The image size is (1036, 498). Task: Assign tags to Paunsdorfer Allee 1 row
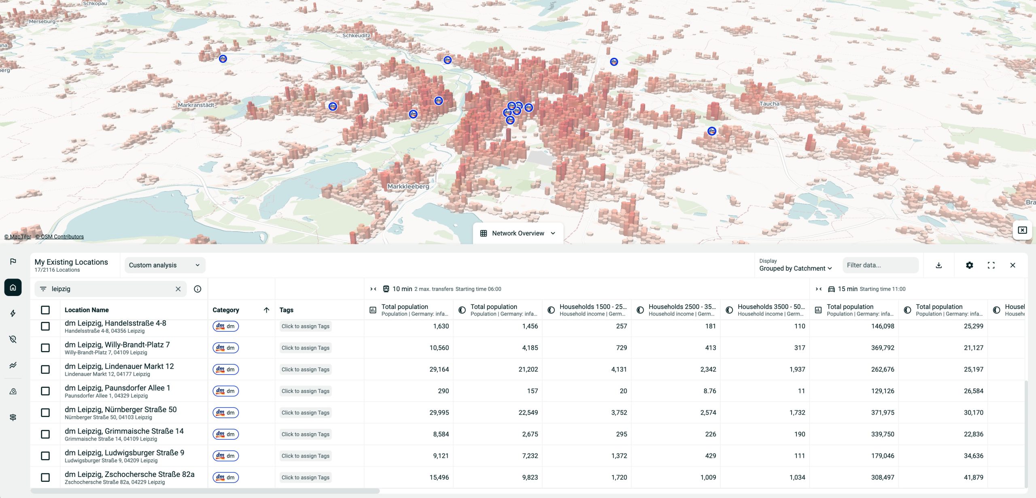click(306, 391)
